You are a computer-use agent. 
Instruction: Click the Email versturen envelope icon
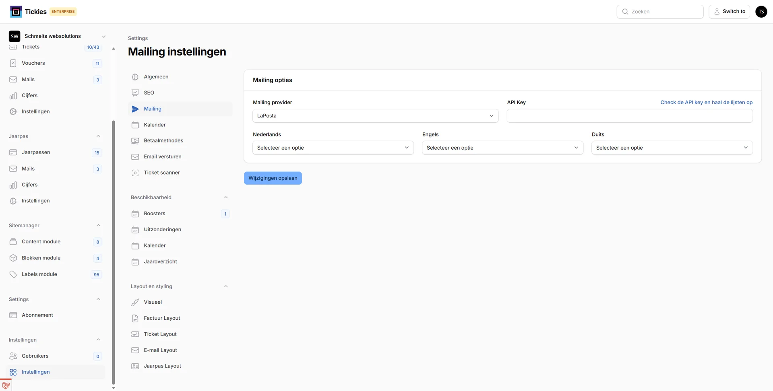point(135,157)
